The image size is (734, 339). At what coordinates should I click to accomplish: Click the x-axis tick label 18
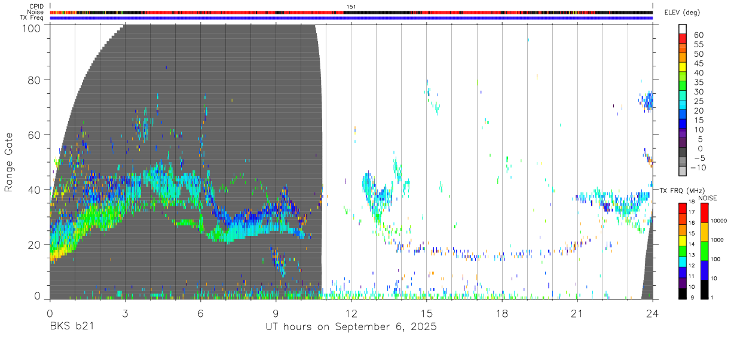[502, 313]
